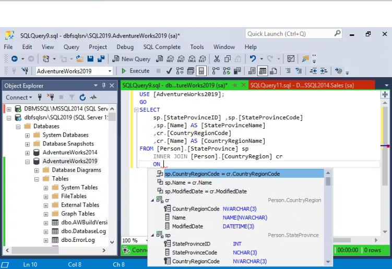Open the AdventureWorks2019 database dropdown
392x269 pixels.
click(110, 71)
